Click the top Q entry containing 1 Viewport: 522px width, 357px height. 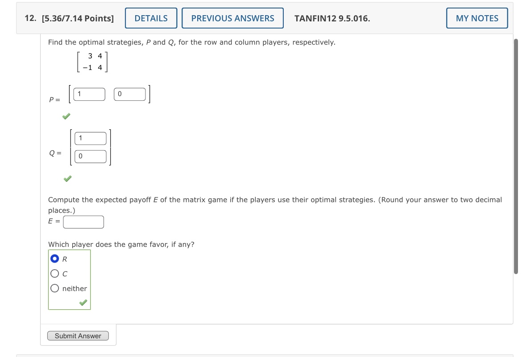point(90,138)
